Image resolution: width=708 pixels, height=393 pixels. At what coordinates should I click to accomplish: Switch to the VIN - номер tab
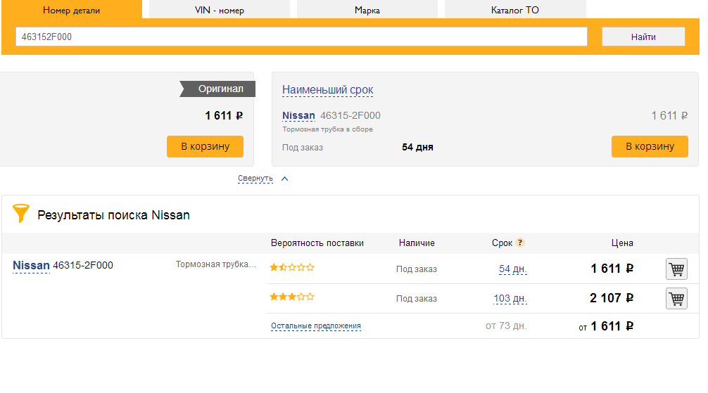(220, 9)
